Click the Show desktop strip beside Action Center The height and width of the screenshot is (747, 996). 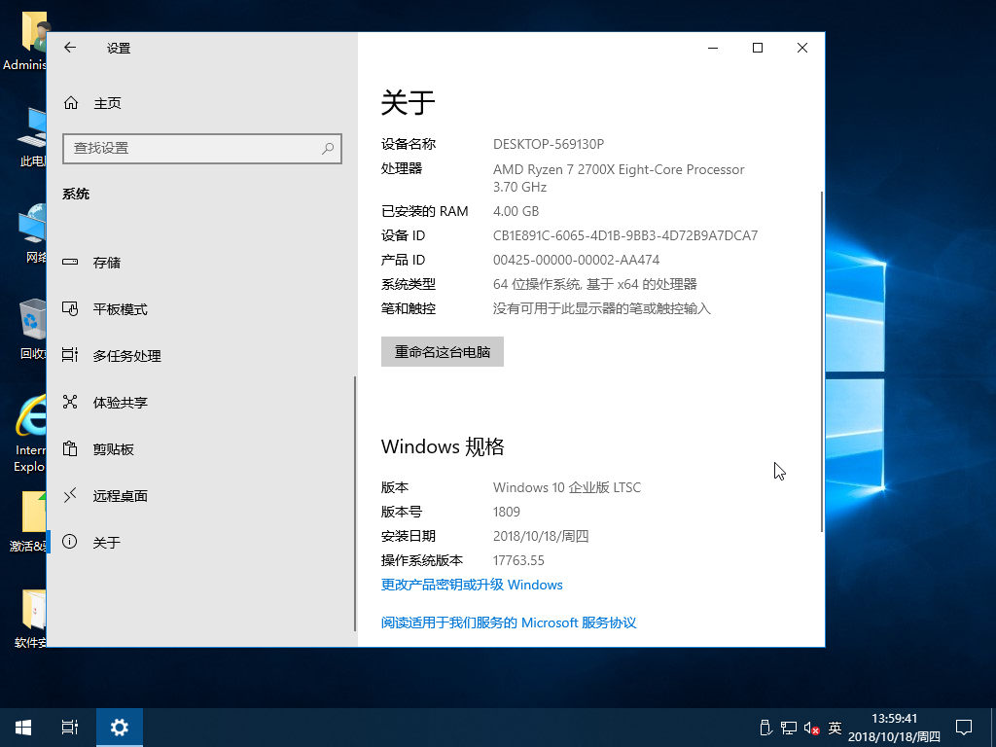tap(993, 728)
